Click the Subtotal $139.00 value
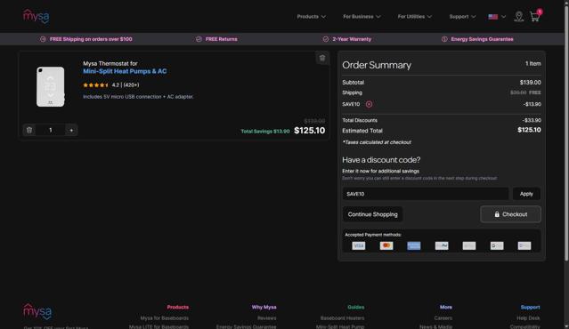 tap(530, 83)
